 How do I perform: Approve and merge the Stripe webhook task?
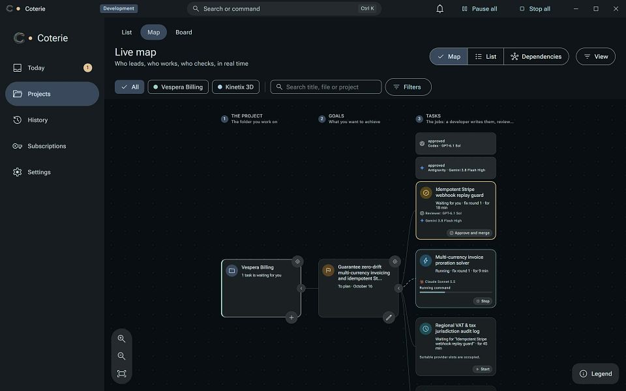(469, 233)
